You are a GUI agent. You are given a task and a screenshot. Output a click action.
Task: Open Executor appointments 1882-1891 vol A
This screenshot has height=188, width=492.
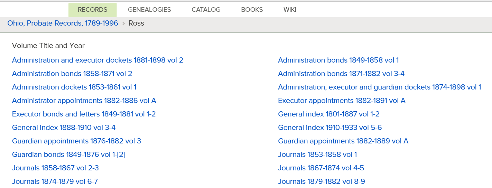point(342,101)
